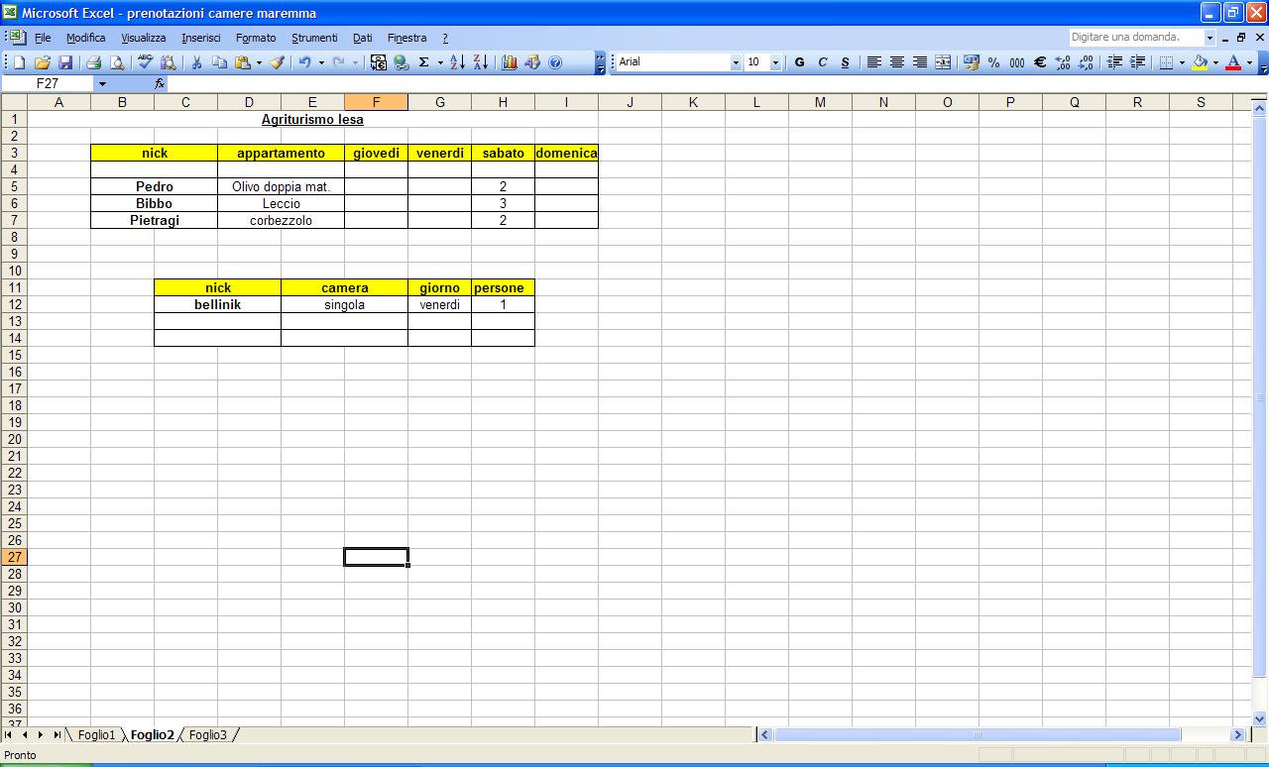Open the Formato menu

256,38
